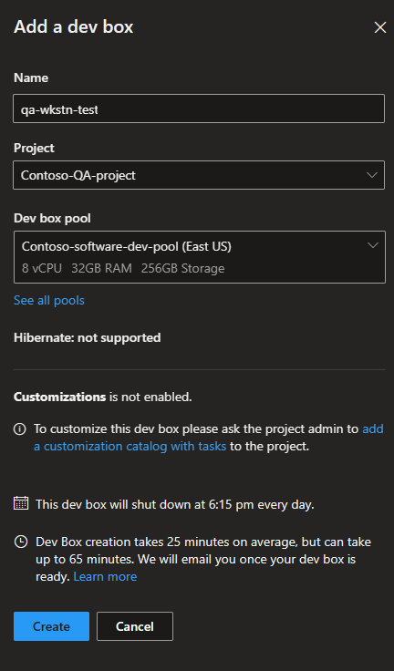Click the Add a dev box heading
This screenshot has height=671, width=394.
(74, 26)
